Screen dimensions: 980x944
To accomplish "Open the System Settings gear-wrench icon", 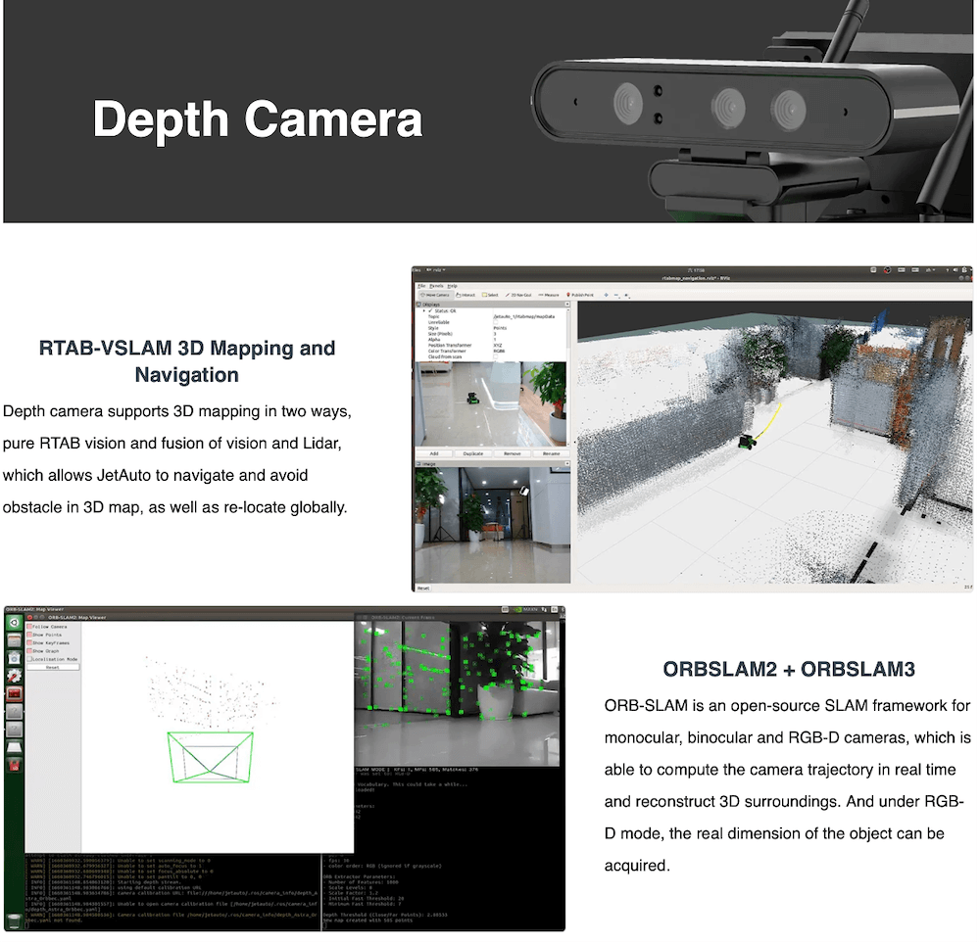I will point(14,676).
